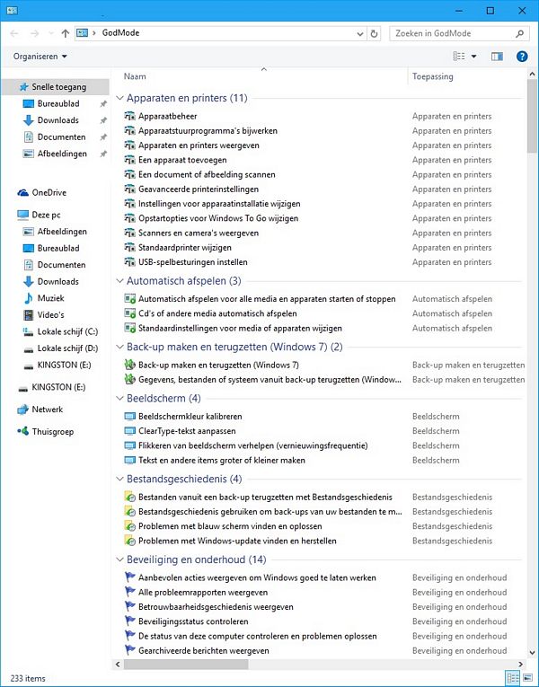Open OneDrive in navigation pane
Viewport: 539px width, 687px height.
[x=49, y=192]
